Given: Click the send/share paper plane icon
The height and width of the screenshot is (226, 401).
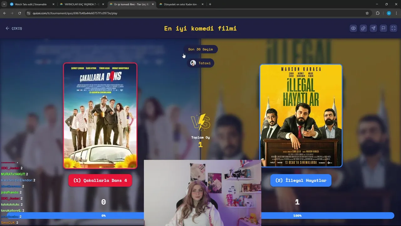Looking at the screenshot, I should click(x=373, y=28).
